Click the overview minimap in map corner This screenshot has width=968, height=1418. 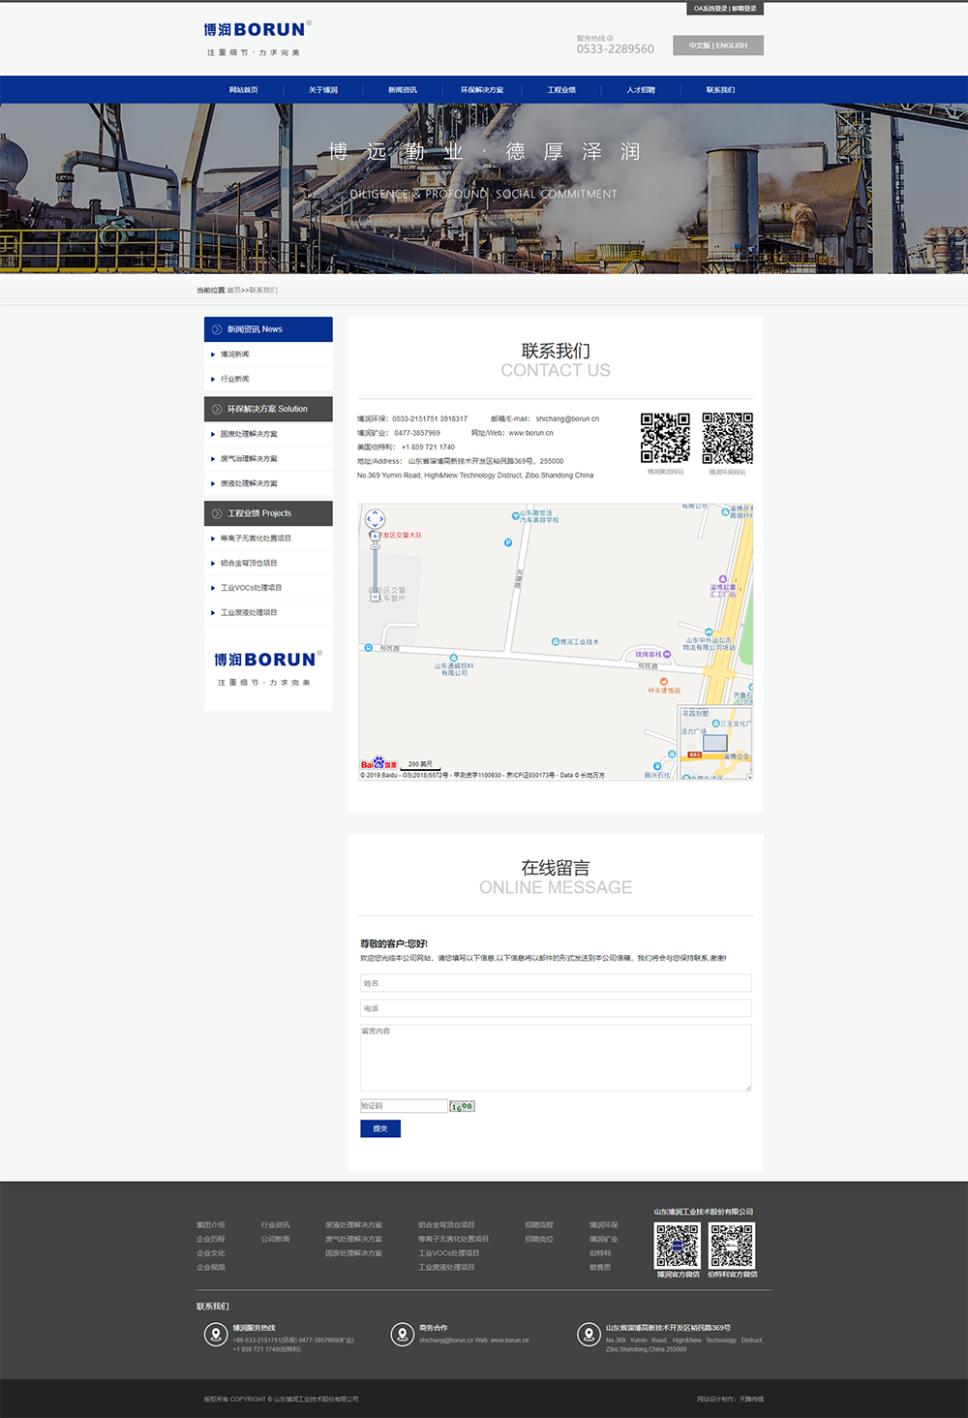(714, 743)
